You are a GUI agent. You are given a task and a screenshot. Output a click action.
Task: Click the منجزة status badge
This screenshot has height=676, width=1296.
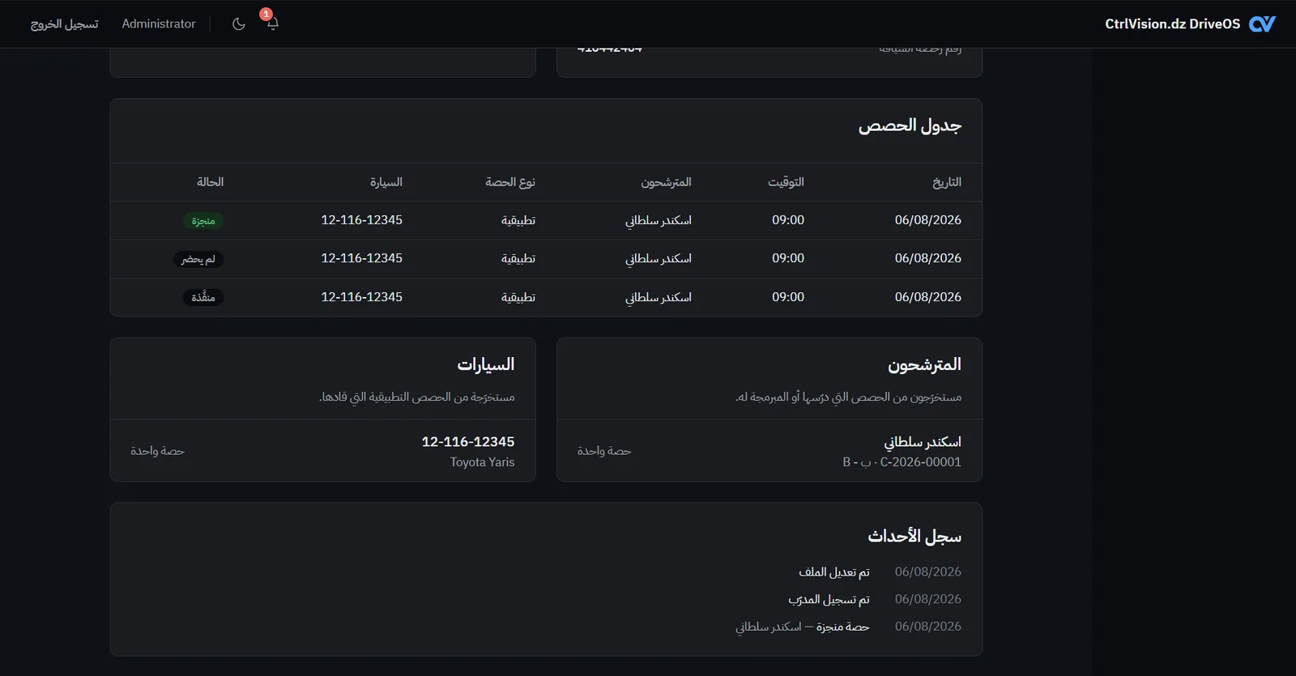point(203,220)
